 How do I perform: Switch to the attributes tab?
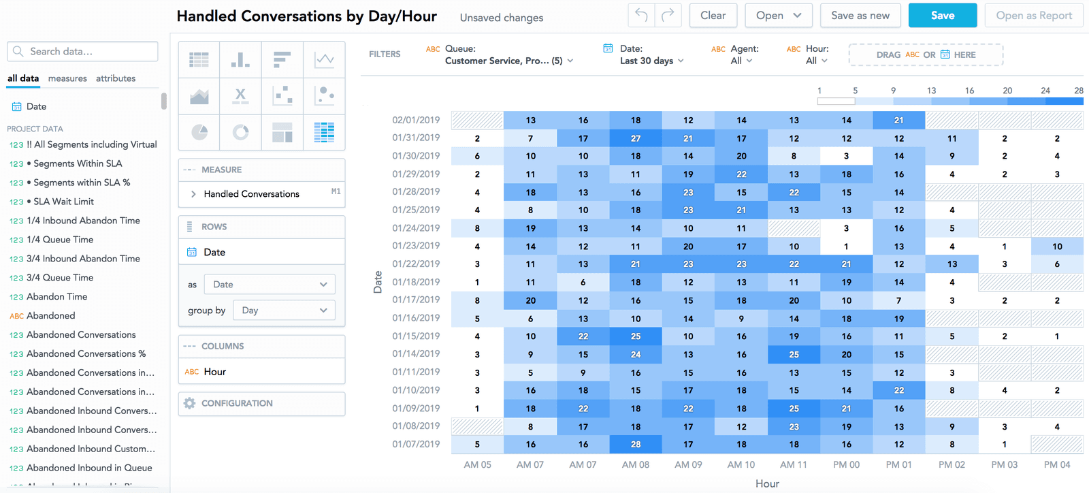(116, 78)
